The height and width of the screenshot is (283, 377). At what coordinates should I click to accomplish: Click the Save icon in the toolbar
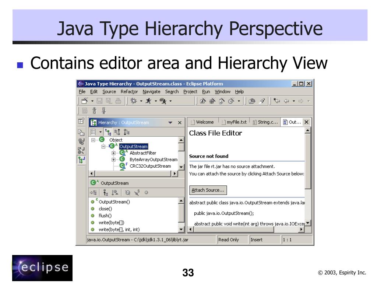[x=99, y=101]
